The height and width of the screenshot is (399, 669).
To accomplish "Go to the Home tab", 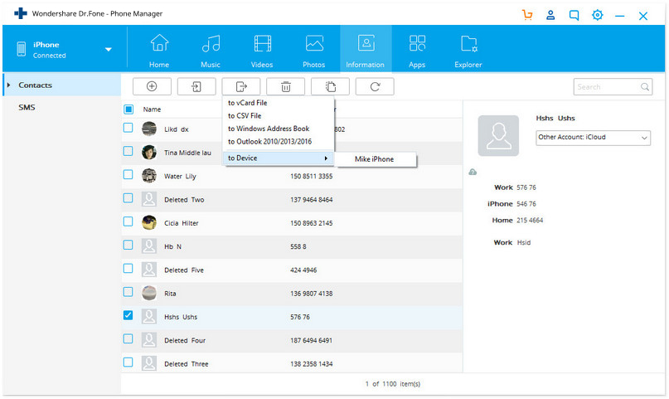I will (159, 51).
